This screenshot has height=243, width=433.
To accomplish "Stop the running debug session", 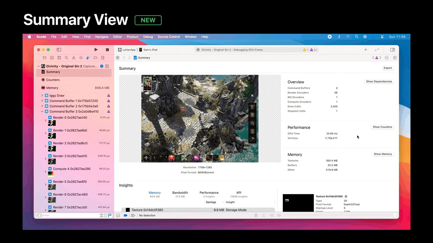I will coord(107,50).
